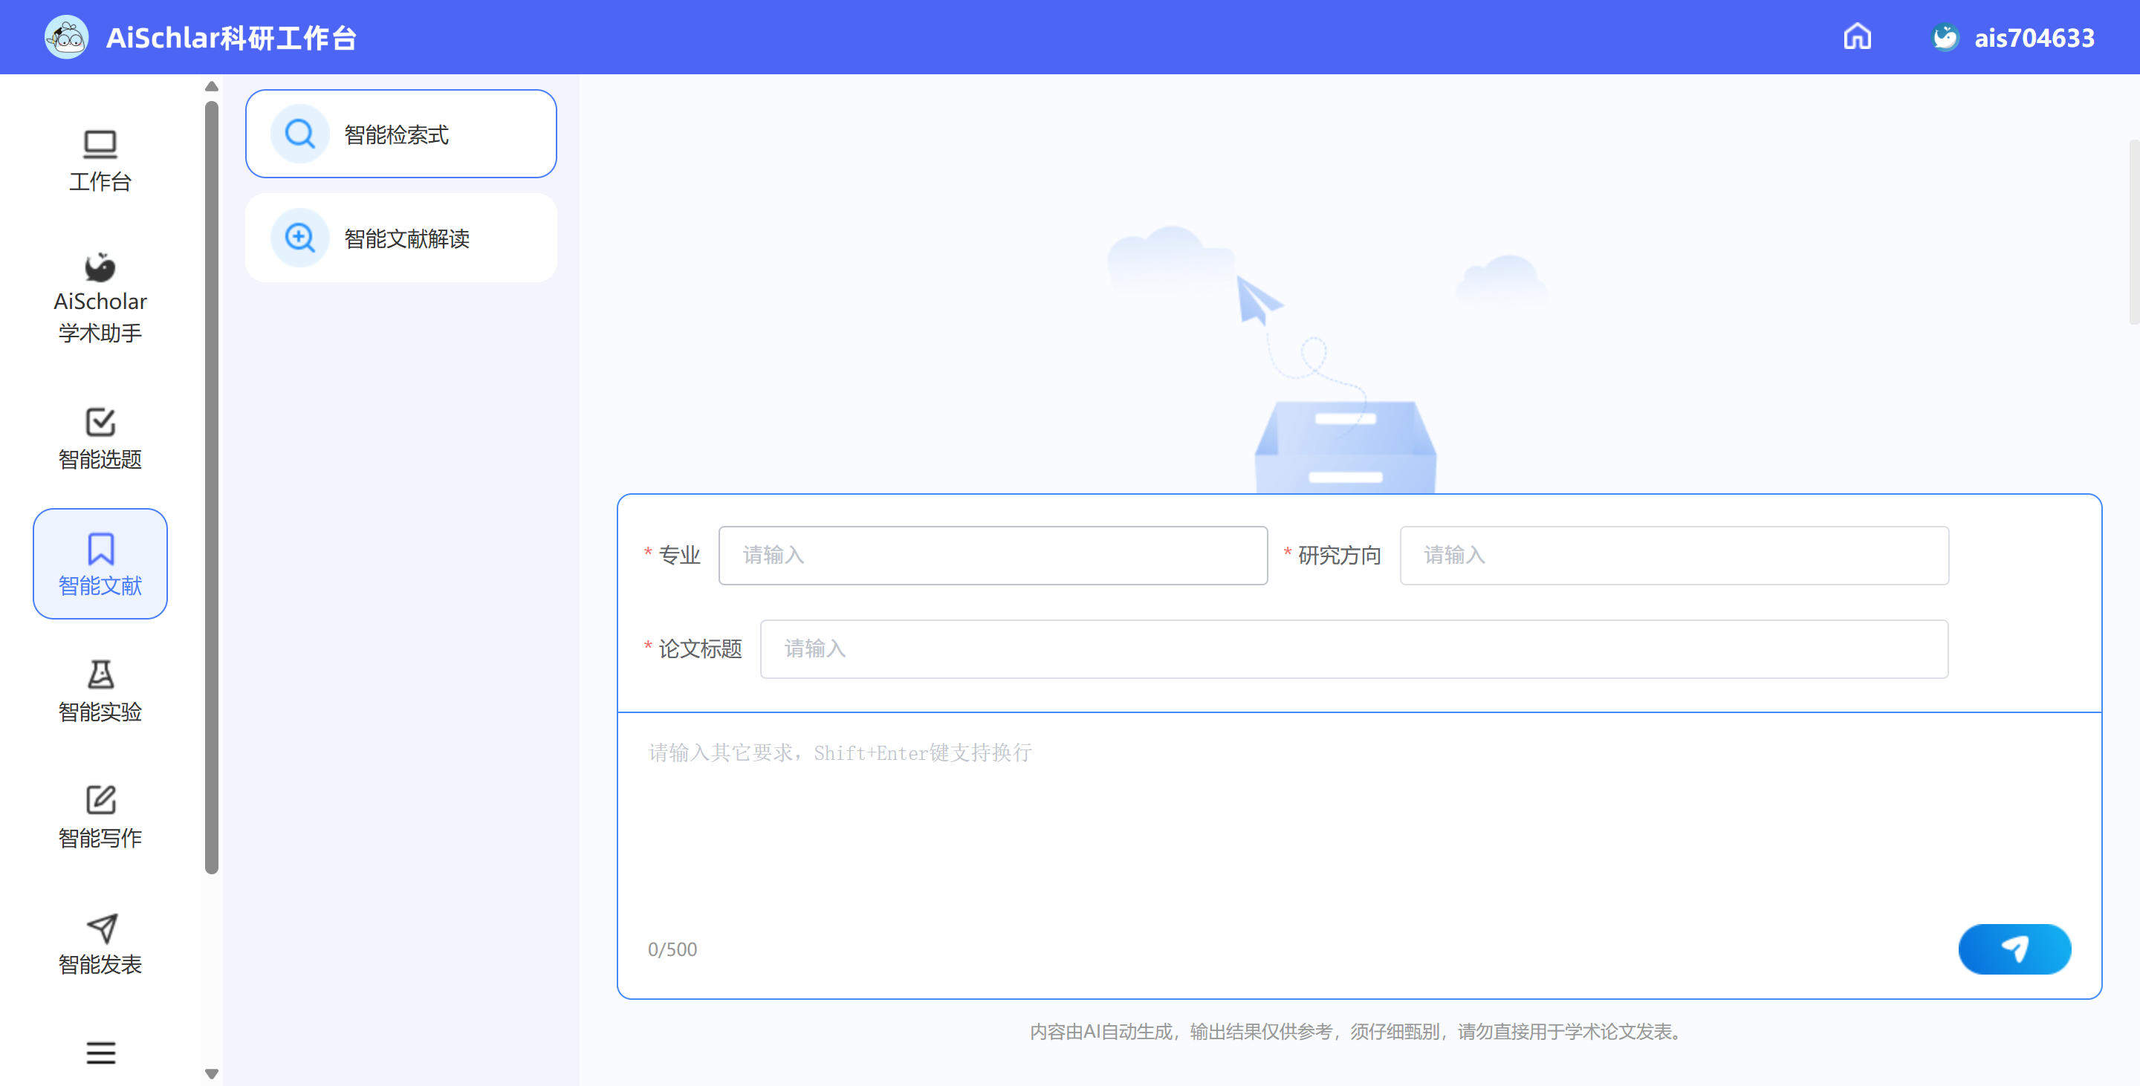The width and height of the screenshot is (2140, 1086).
Task: Click the 智能实验 label text
Action: pos(100,712)
